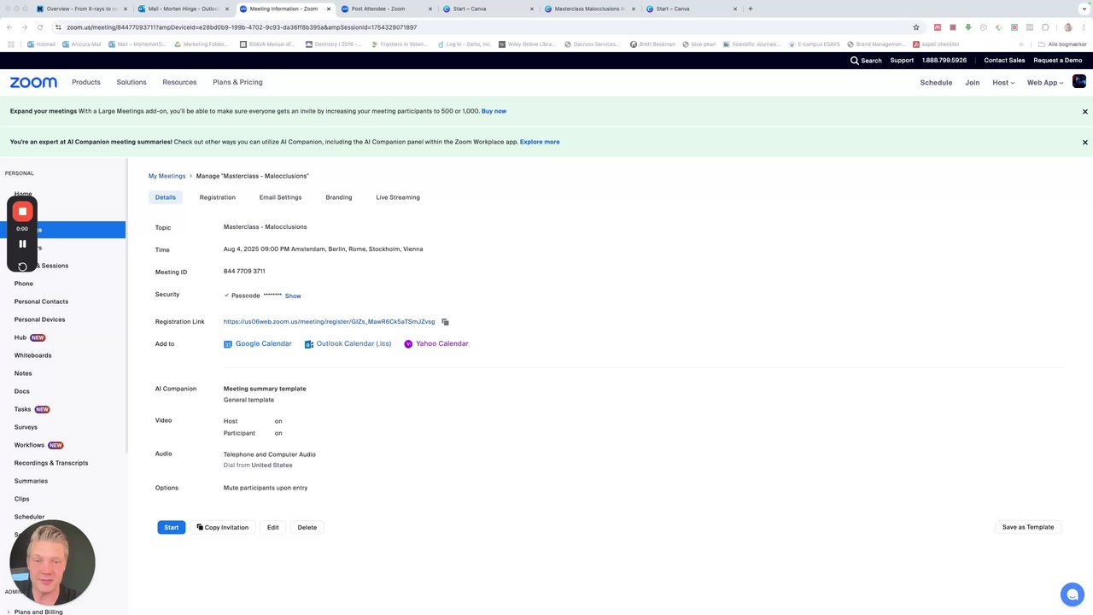Open the registration link URL
The width and height of the screenshot is (1093, 615).
coord(329,322)
